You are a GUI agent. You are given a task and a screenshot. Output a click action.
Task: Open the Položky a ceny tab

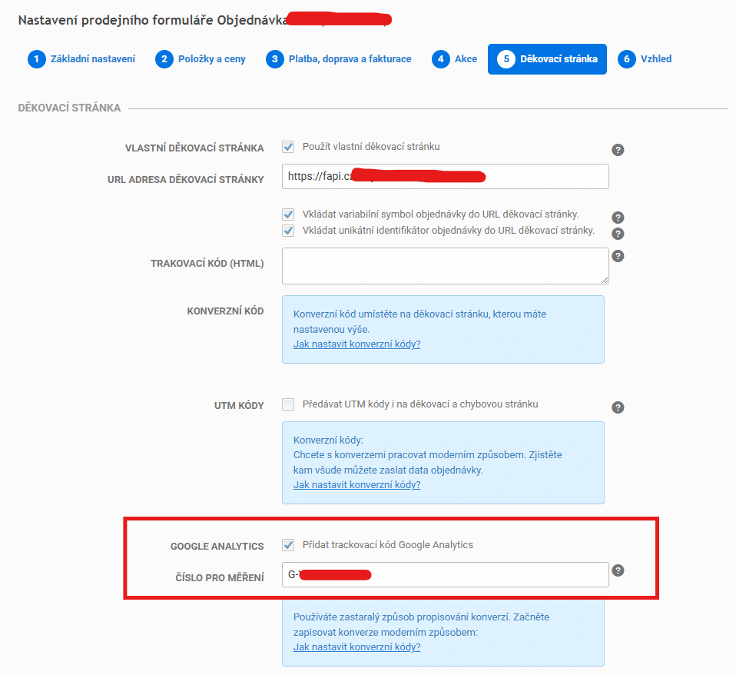click(201, 59)
